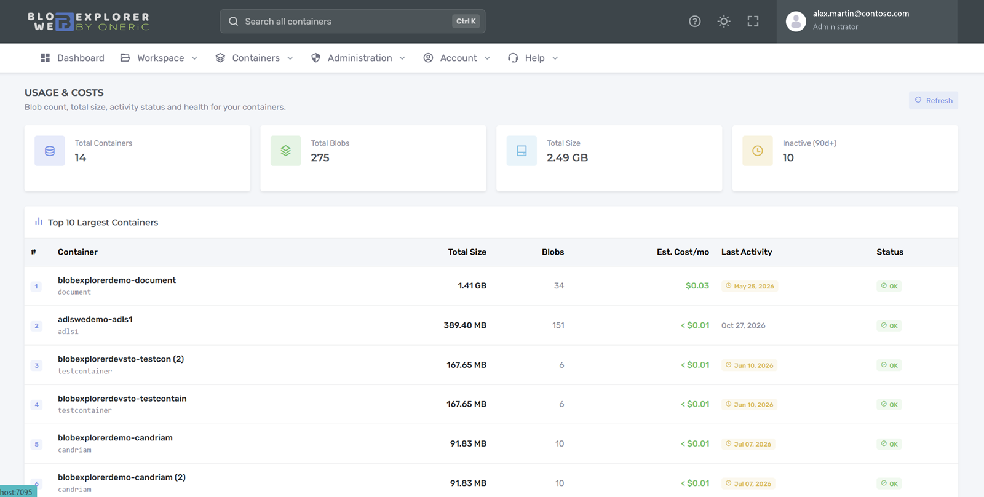Click the bar chart icon beside Top 10 Largest Containers
The width and height of the screenshot is (984, 497).
click(x=39, y=221)
